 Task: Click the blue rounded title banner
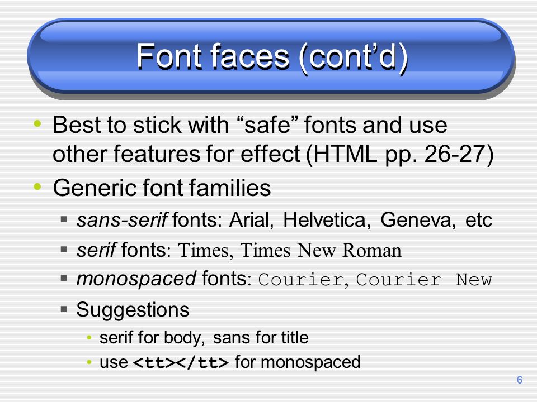271,58
